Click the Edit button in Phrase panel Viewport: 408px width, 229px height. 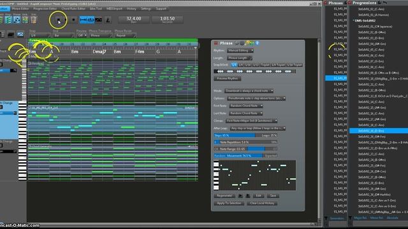click(x=258, y=196)
